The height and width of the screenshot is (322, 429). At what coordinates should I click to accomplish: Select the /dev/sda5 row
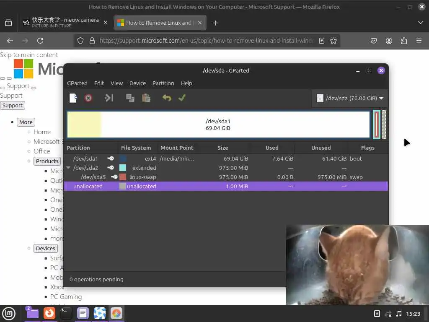point(226,177)
